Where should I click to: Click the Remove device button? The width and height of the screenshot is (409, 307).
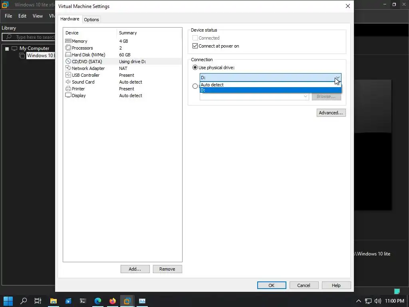167,269
